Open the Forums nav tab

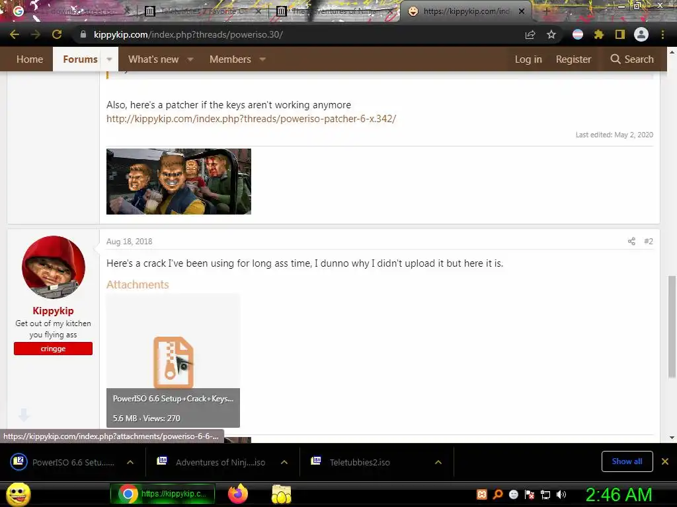coord(80,59)
